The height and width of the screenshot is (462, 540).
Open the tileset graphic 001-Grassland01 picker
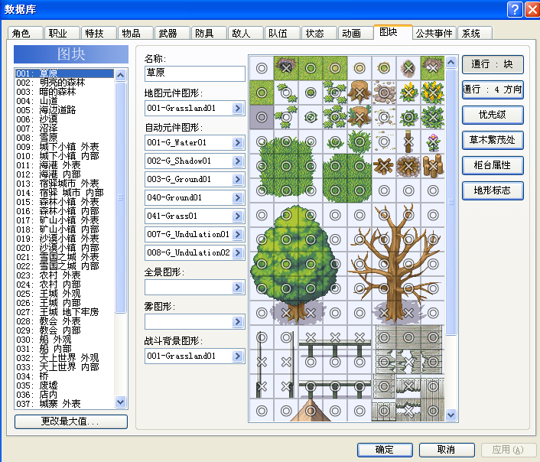pos(238,108)
